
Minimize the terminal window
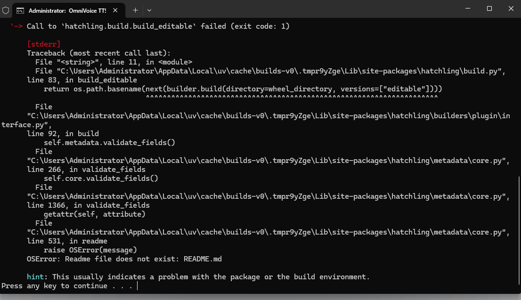point(468,8)
